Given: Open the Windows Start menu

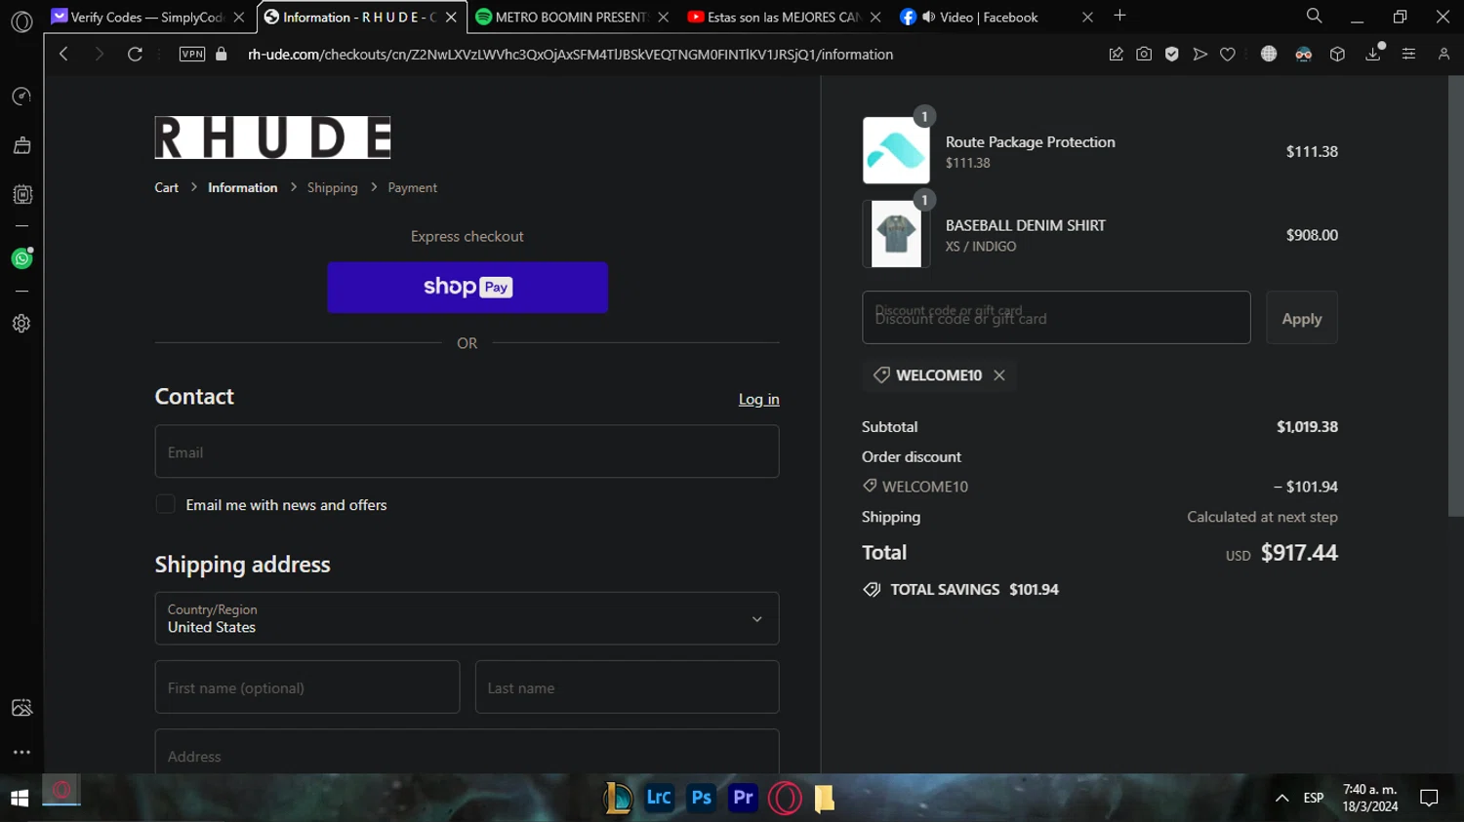Looking at the screenshot, I should tap(20, 799).
